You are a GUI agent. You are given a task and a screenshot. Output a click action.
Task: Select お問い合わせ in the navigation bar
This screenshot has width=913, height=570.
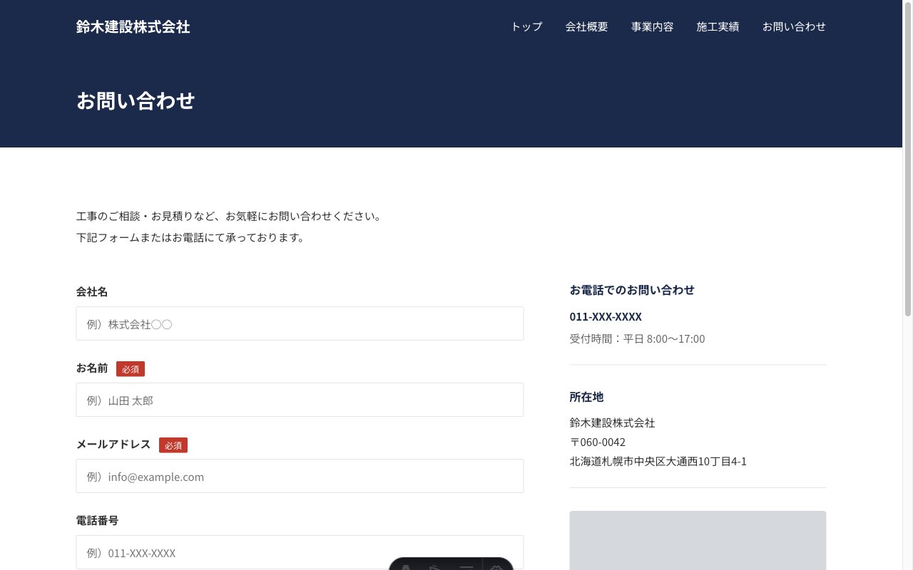click(x=794, y=26)
